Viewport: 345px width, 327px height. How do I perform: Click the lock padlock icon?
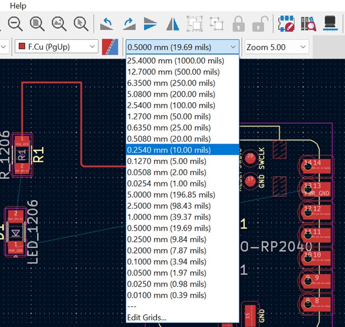[x=239, y=23]
